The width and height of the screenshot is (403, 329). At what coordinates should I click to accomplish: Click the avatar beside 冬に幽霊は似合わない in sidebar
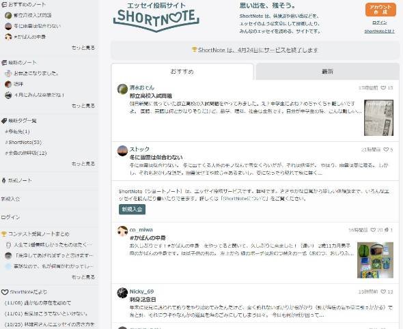(8, 26)
